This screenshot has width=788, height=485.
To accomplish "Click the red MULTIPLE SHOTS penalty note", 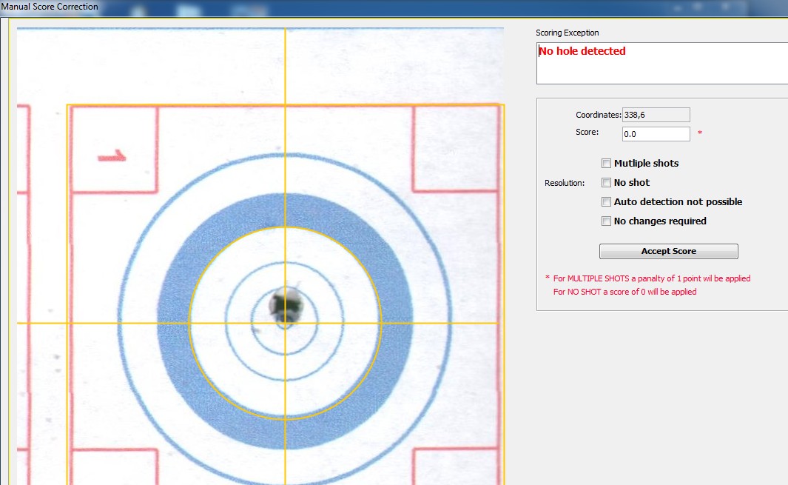I will coord(651,279).
